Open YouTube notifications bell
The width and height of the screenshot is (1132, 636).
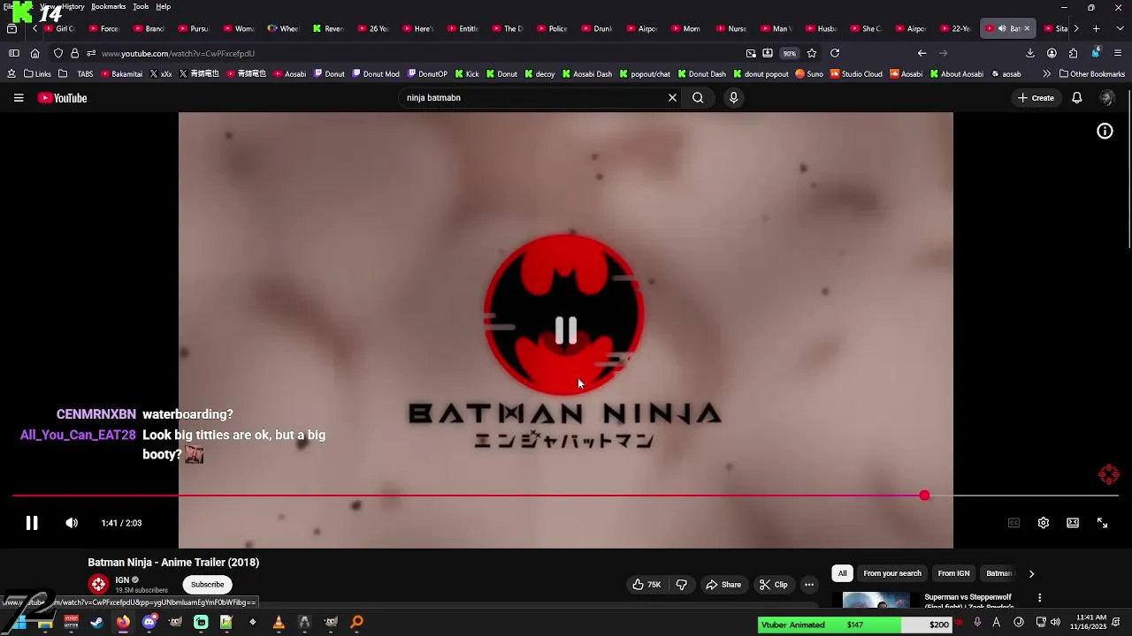(1077, 98)
